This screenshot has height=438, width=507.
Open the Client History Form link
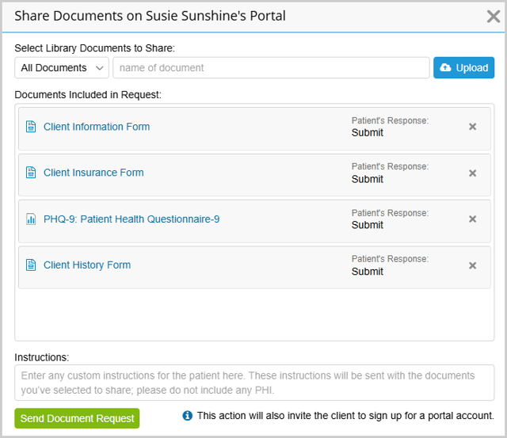87,265
